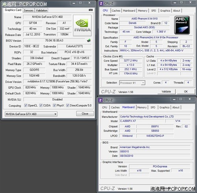Image resolution: width=197 pixels, height=193 pixels.
Task: Click the Level 2 cache value 4 x 512 KBytes
Action: tap(169, 69)
